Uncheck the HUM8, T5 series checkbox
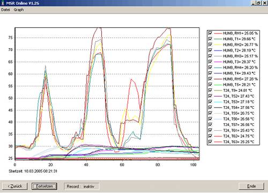 click(x=210, y=85)
